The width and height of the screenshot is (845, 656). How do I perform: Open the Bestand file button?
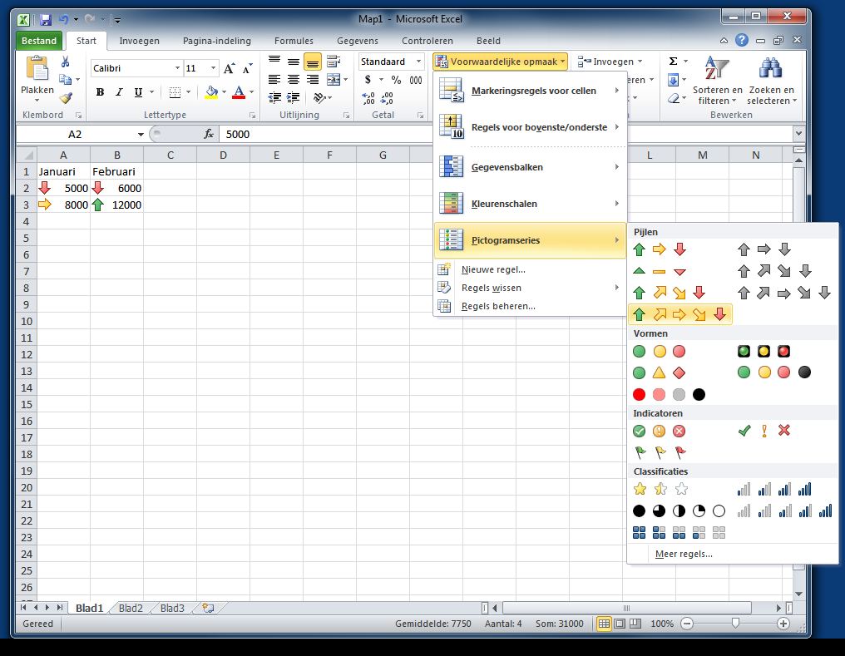pos(39,41)
